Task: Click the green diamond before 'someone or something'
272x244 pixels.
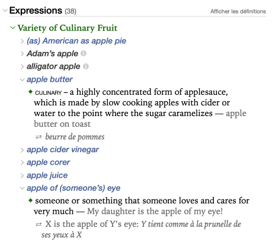Action: [30, 200]
